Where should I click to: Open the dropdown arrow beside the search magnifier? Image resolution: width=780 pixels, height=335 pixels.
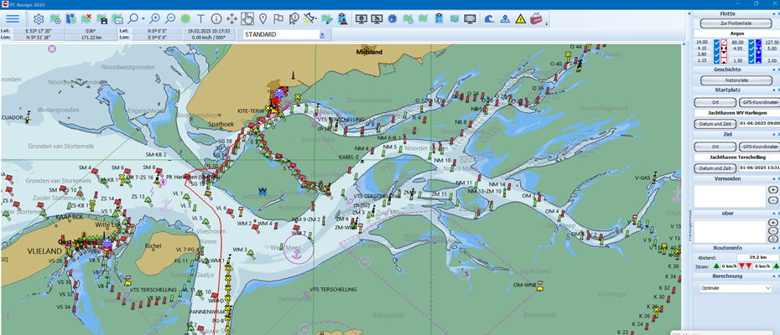[143, 19]
